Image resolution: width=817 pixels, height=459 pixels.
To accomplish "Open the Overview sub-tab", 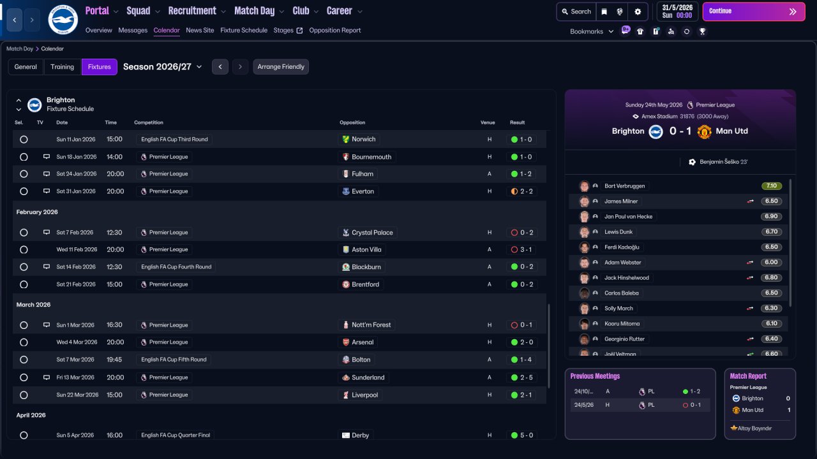I will (x=98, y=31).
